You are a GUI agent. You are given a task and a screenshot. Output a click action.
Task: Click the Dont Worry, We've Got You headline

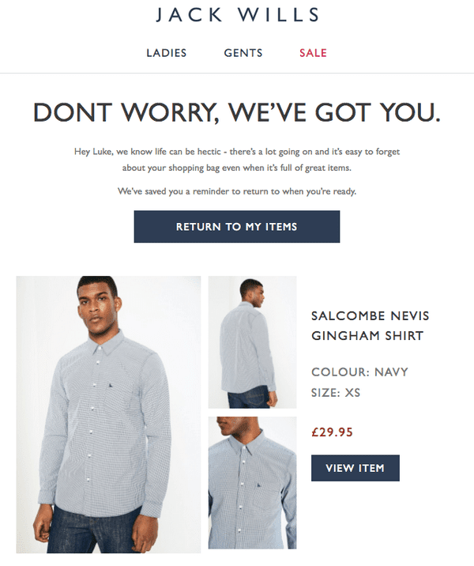[x=237, y=112]
